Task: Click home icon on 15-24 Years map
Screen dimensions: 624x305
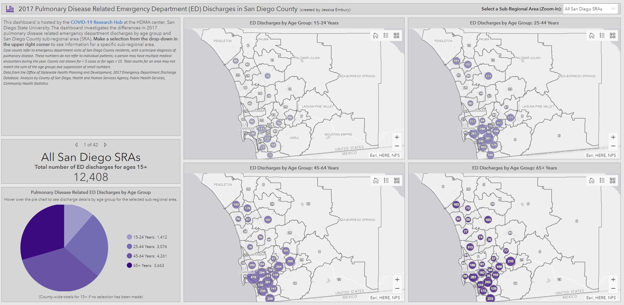Action: point(376,36)
